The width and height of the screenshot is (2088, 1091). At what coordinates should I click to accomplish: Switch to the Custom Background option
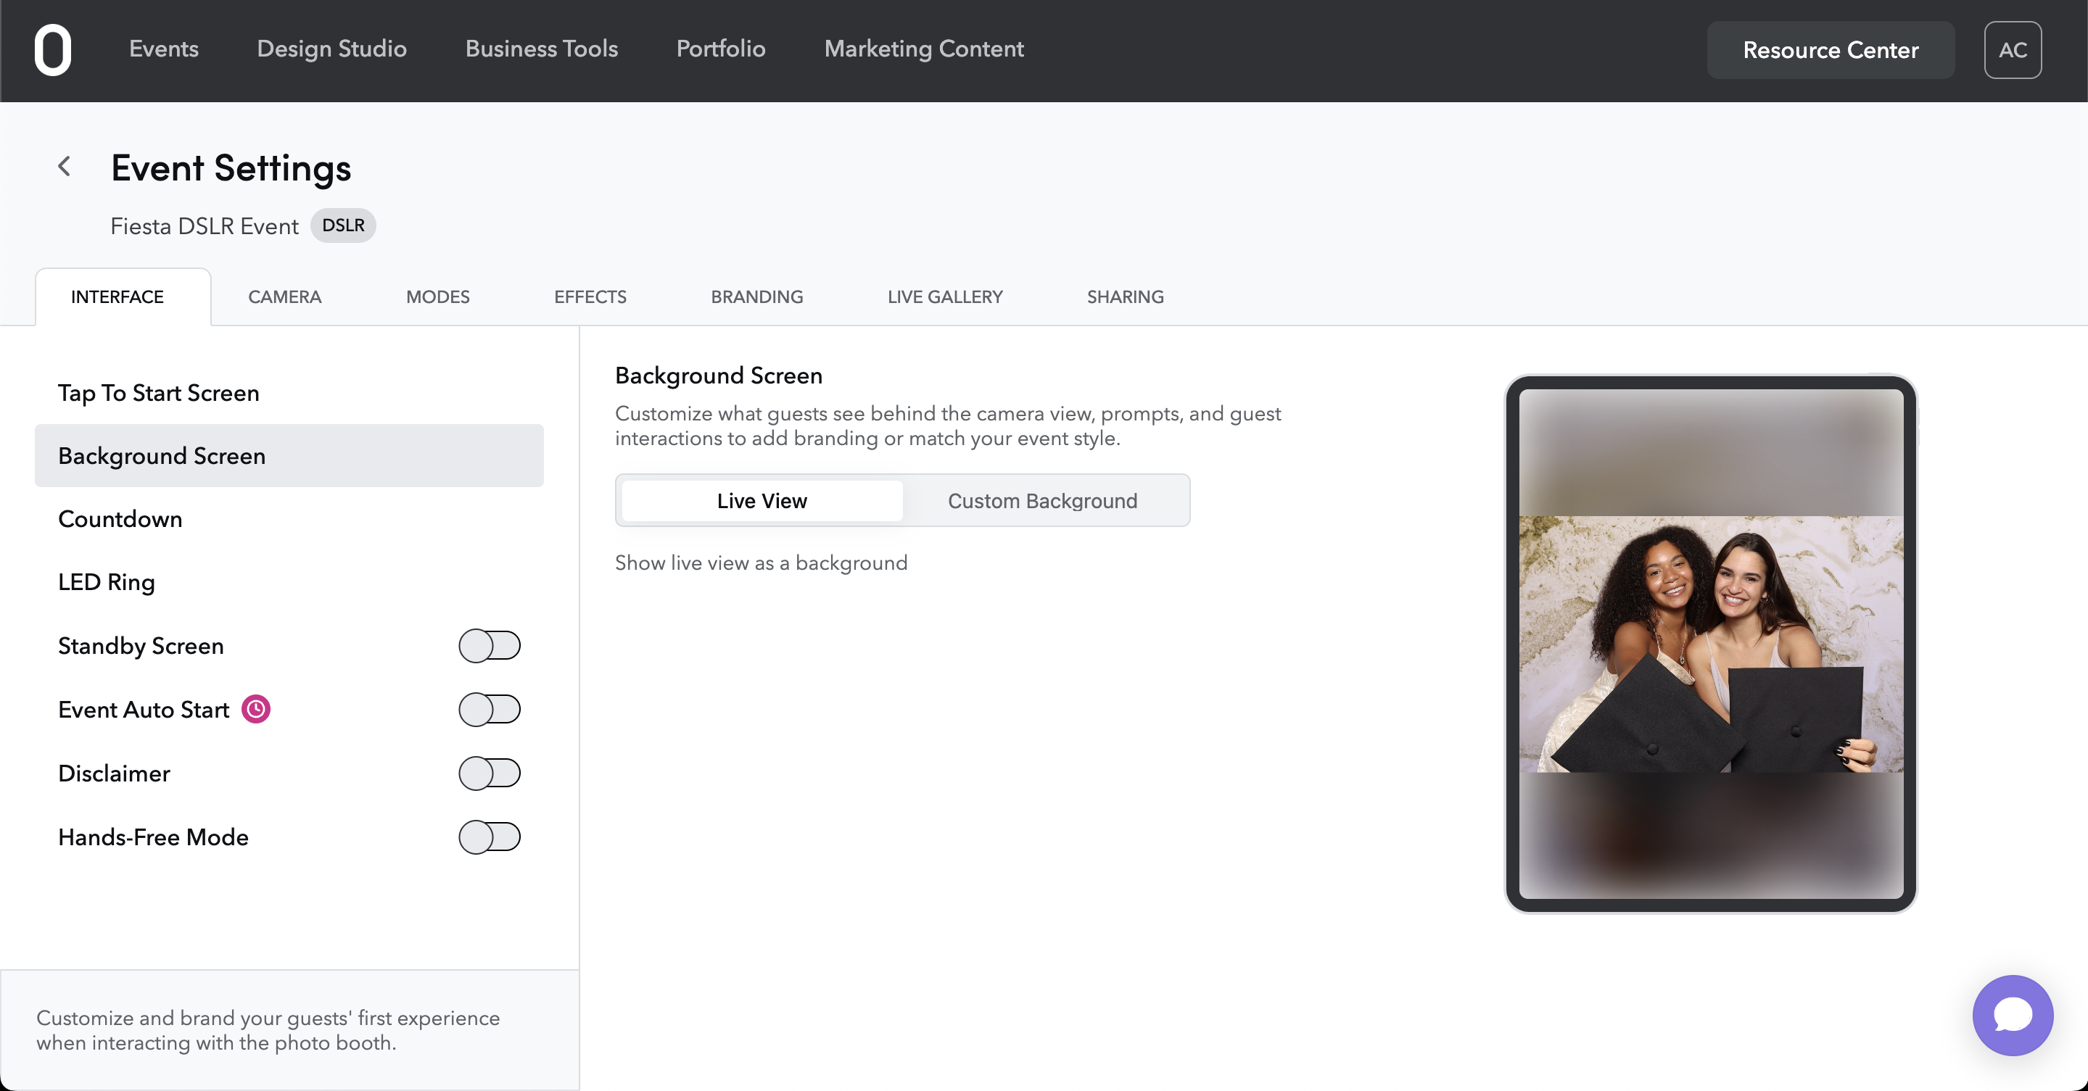(x=1042, y=500)
